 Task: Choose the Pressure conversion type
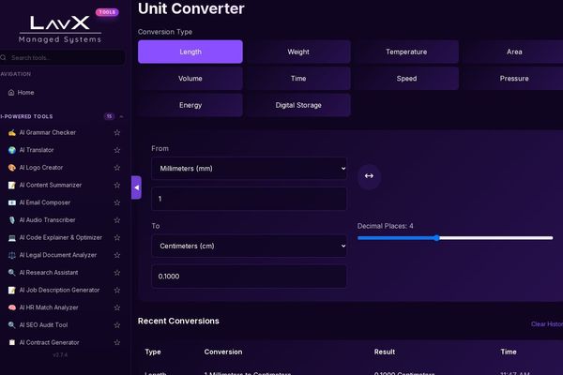click(514, 78)
